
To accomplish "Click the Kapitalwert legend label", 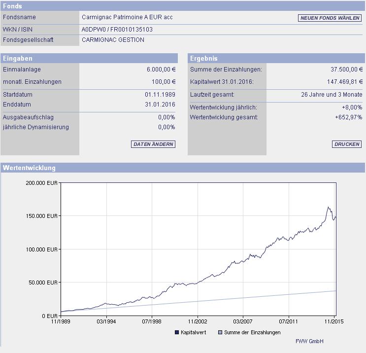I will click(x=193, y=332).
